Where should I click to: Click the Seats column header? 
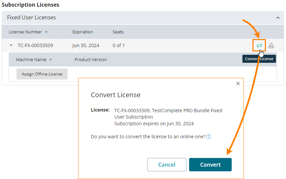[118, 32]
